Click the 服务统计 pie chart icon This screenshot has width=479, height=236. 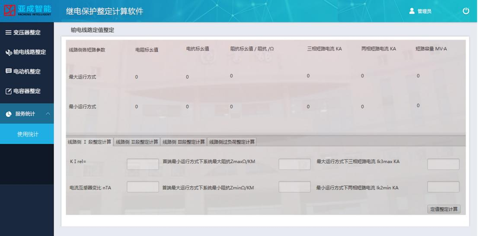8,114
